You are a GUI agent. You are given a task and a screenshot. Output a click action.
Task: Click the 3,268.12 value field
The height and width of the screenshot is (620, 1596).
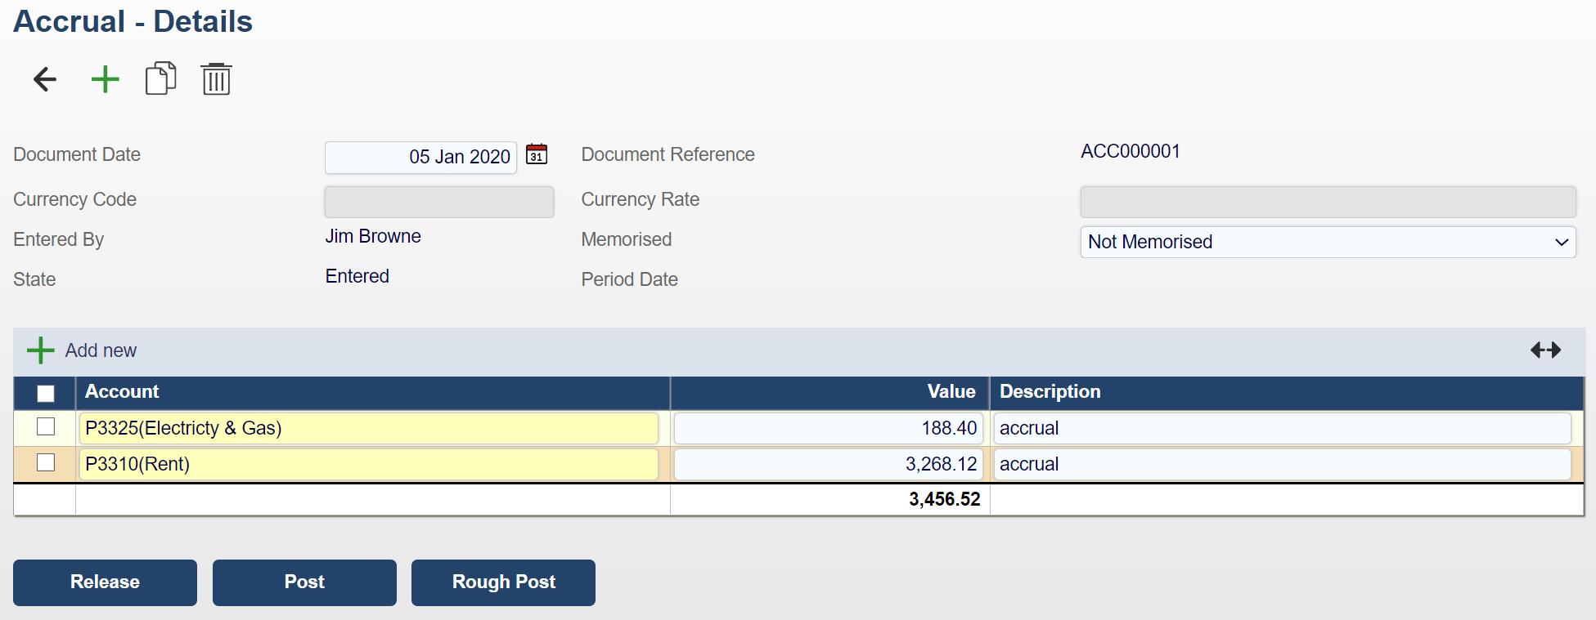[828, 464]
